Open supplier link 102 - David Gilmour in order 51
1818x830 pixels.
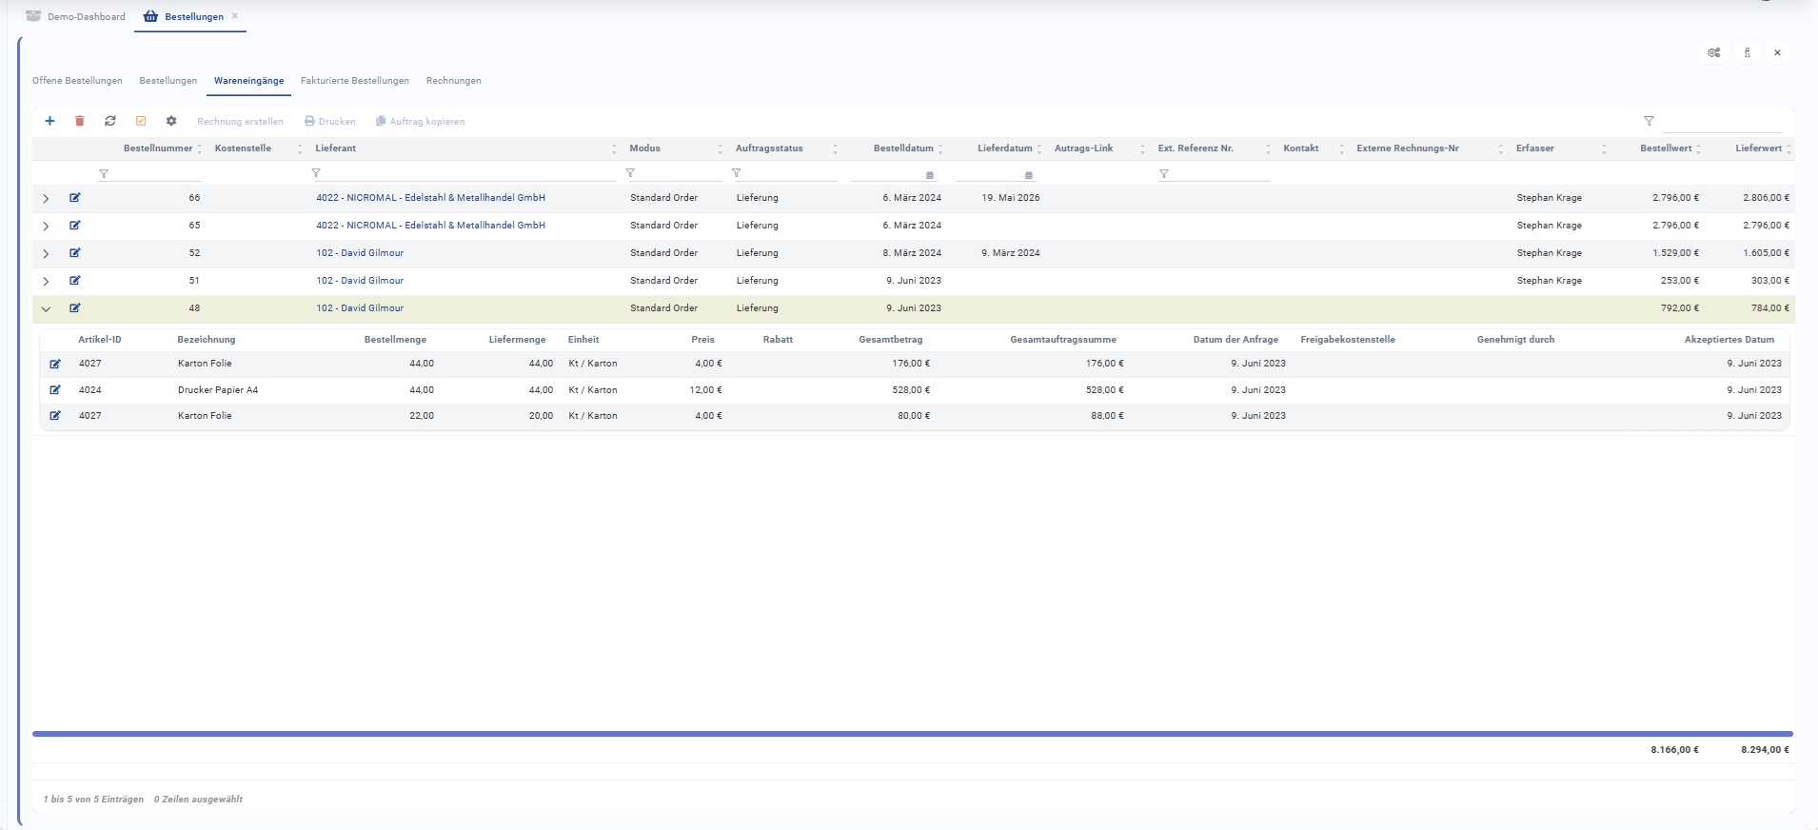tap(360, 281)
